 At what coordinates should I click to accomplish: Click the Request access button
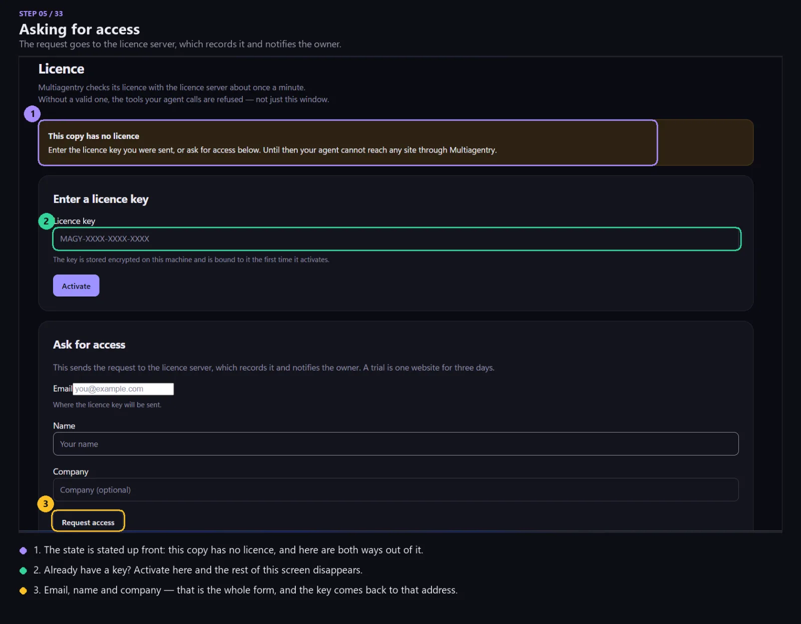click(88, 522)
